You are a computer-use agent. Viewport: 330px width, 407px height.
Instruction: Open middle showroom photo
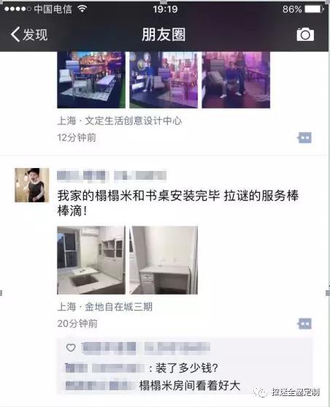(x=164, y=80)
